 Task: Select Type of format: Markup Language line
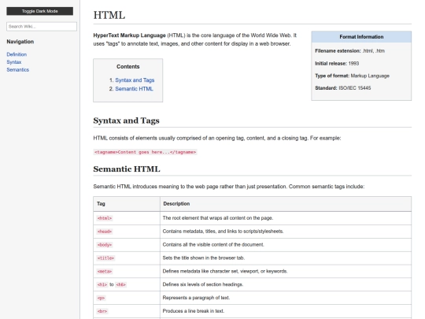click(x=352, y=76)
